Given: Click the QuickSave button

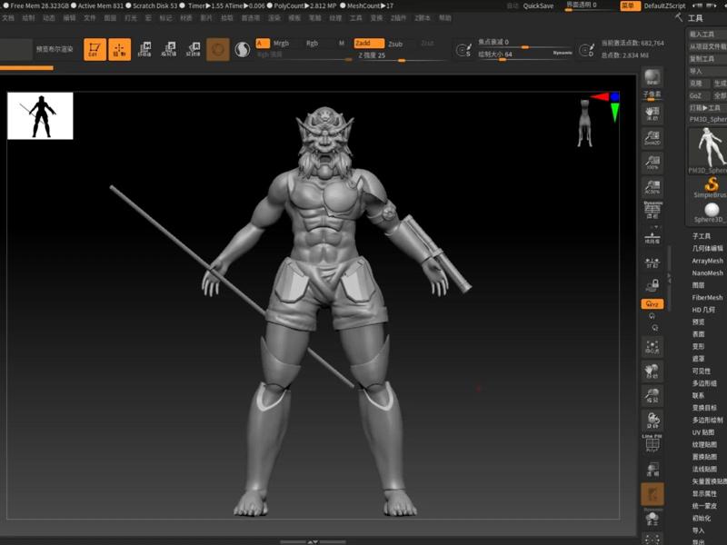Looking at the screenshot, I should (x=538, y=5).
